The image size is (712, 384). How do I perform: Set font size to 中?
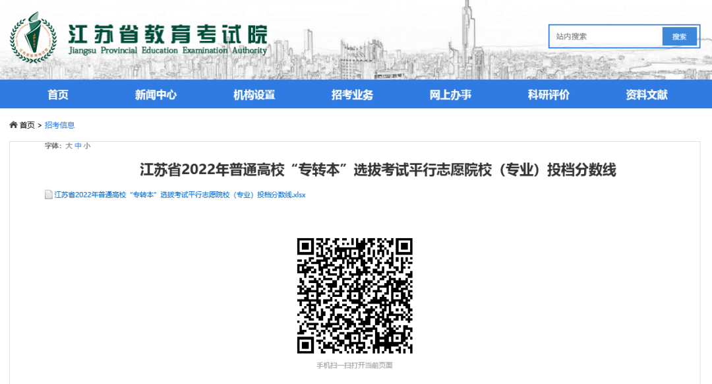78,146
